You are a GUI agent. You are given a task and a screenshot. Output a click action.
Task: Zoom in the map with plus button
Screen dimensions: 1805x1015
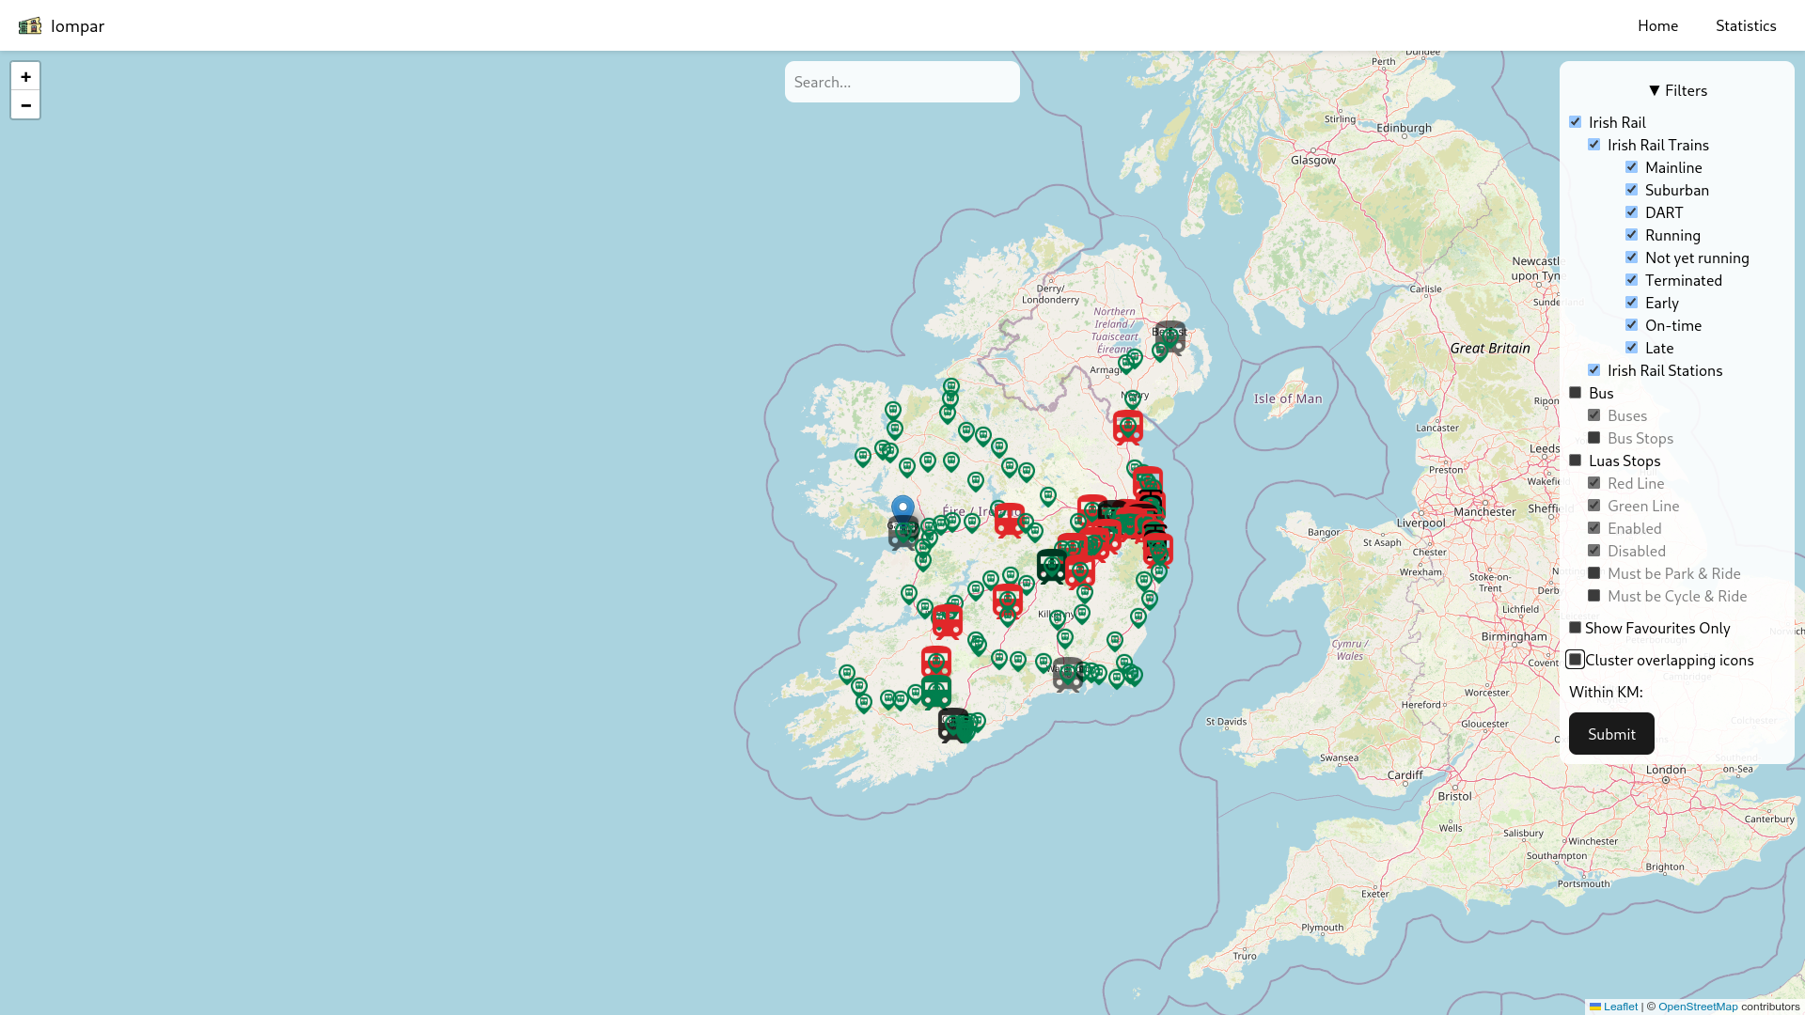tap(25, 76)
